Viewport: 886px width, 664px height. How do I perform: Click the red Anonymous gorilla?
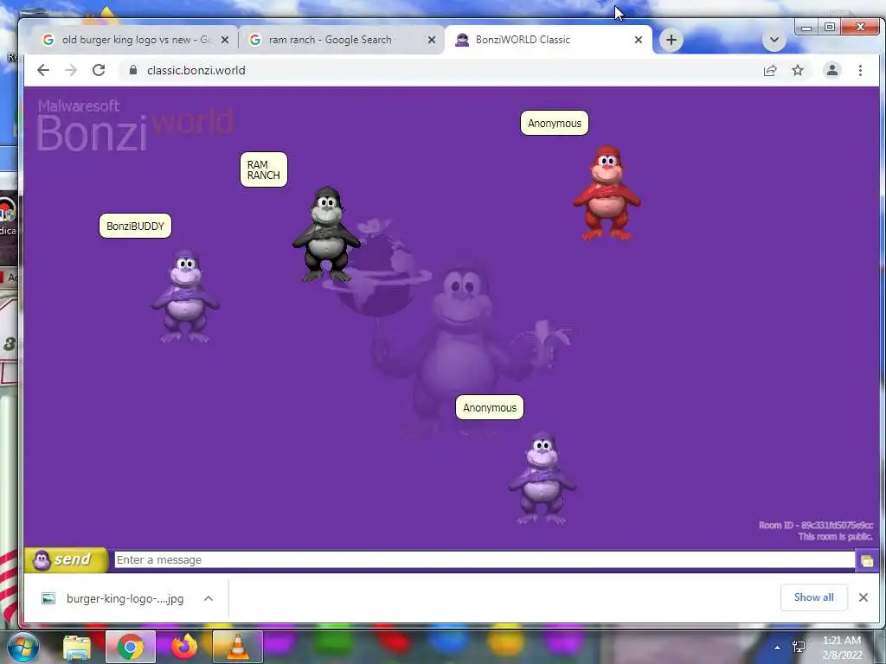[x=607, y=193]
